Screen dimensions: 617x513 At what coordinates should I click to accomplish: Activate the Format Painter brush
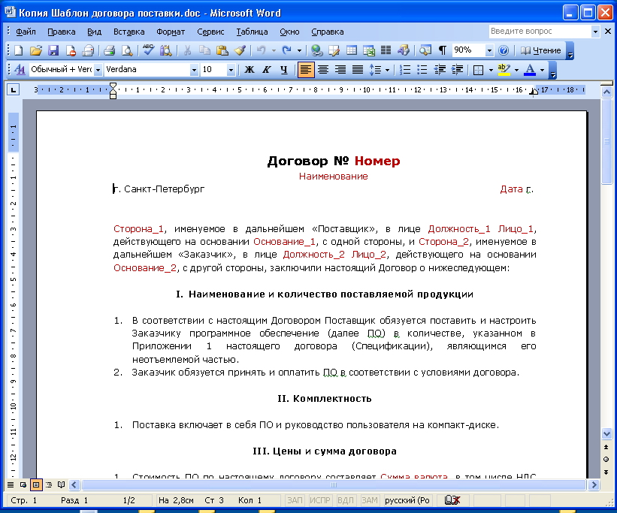pos(240,50)
